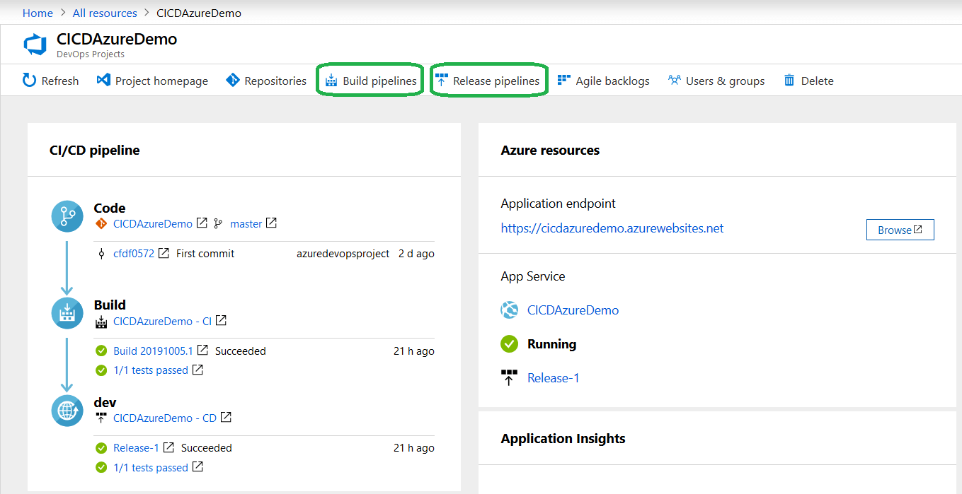This screenshot has width=962, height=494.
Task: Click the Agile backlogs board icon
Action: (563, 80)
